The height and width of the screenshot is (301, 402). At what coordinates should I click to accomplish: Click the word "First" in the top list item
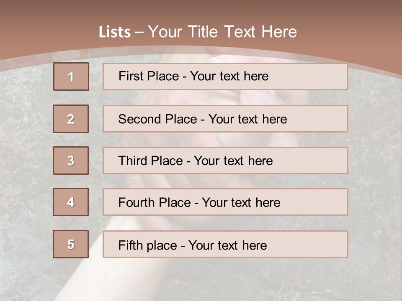pos(131,76)
